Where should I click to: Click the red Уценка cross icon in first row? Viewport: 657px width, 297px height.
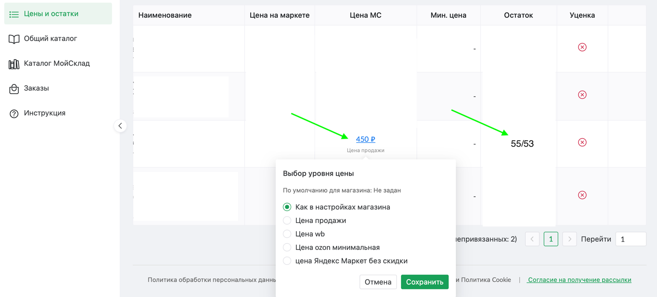pyautogui.click(x=582, y=47)
